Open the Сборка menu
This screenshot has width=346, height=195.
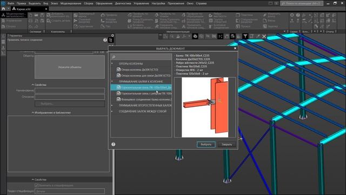[x=89, y=3]
